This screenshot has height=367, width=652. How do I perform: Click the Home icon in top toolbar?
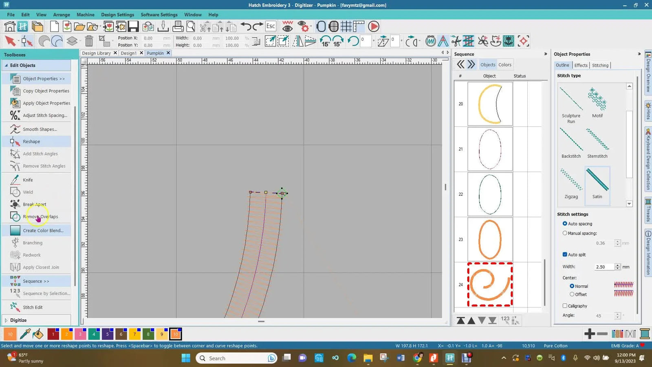10,27
